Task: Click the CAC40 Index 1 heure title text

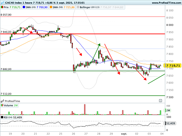Action: [x=19, y=3]
